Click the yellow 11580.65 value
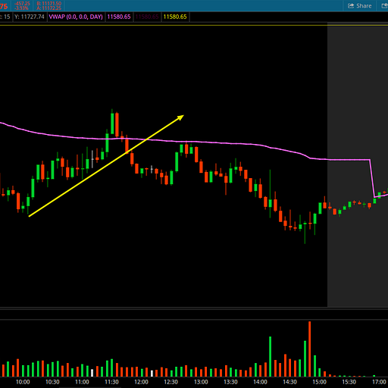This screenshot has width=388, height=388. (x=175, y=17)
